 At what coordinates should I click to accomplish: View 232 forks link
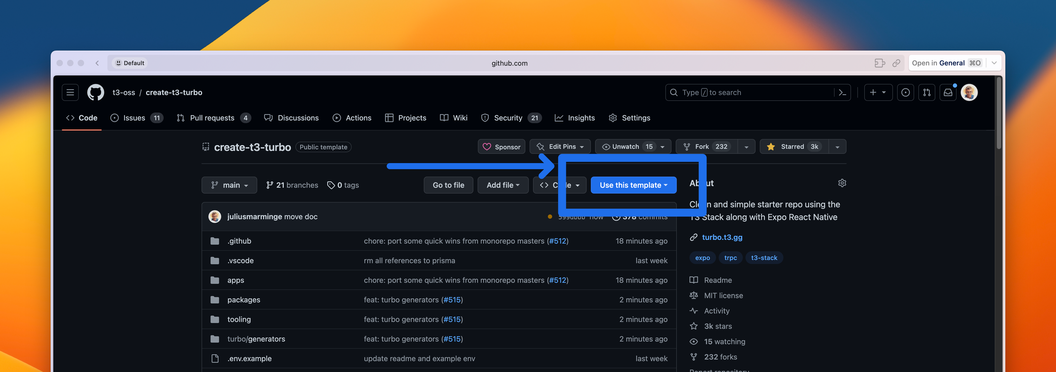coord(714,357)
